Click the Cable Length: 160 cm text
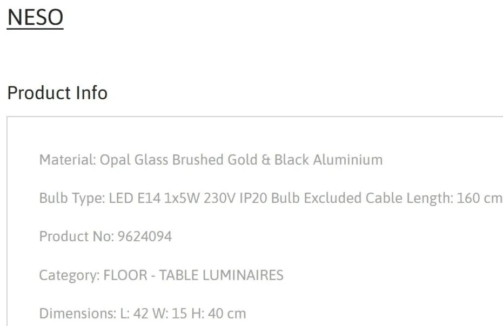Image resolution: width=503 pixels, height=326 pixels. 434,198
